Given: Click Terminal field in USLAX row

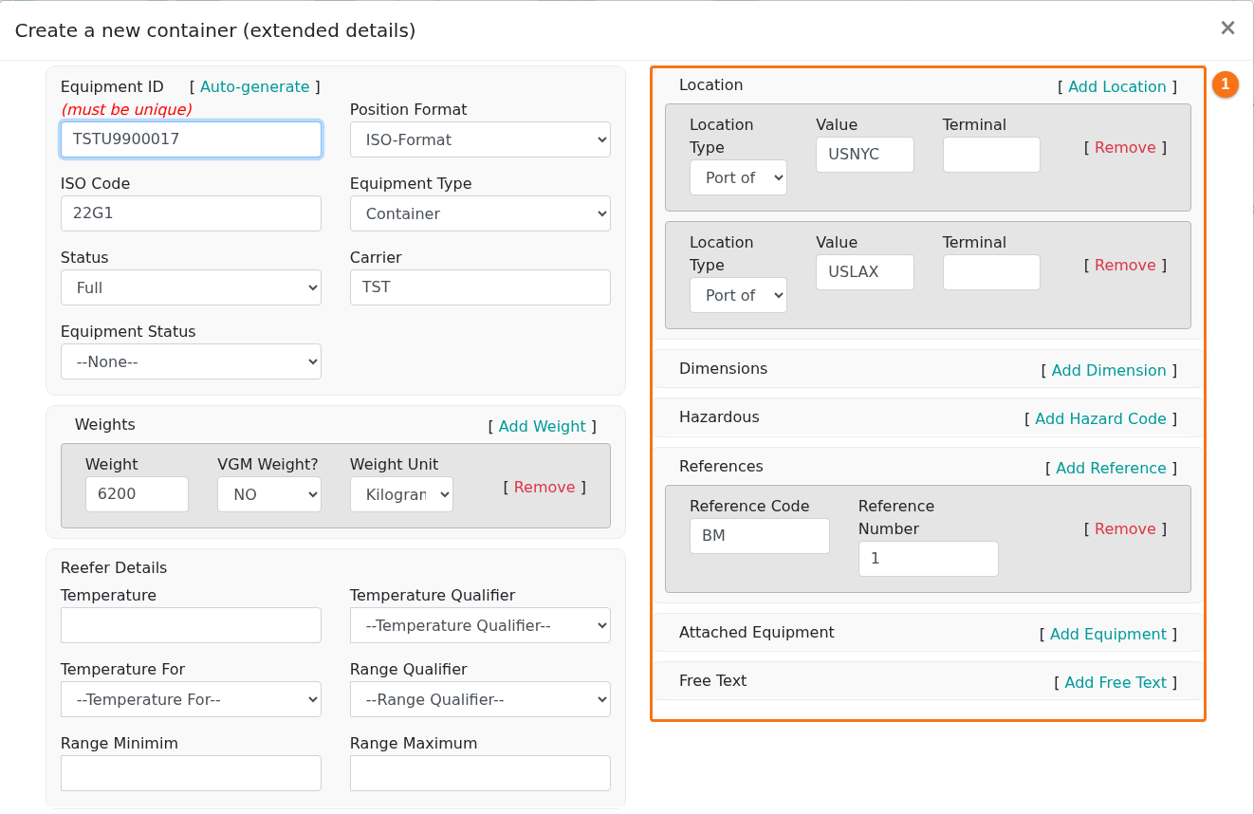Looking at the screenshot, I should click(x=991, y=272).
